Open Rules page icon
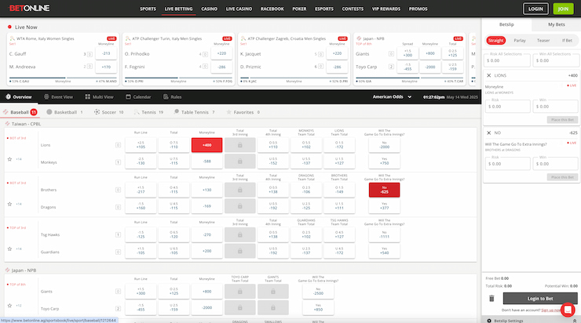This screenshot has width=581, height=323. click(166, 97)
